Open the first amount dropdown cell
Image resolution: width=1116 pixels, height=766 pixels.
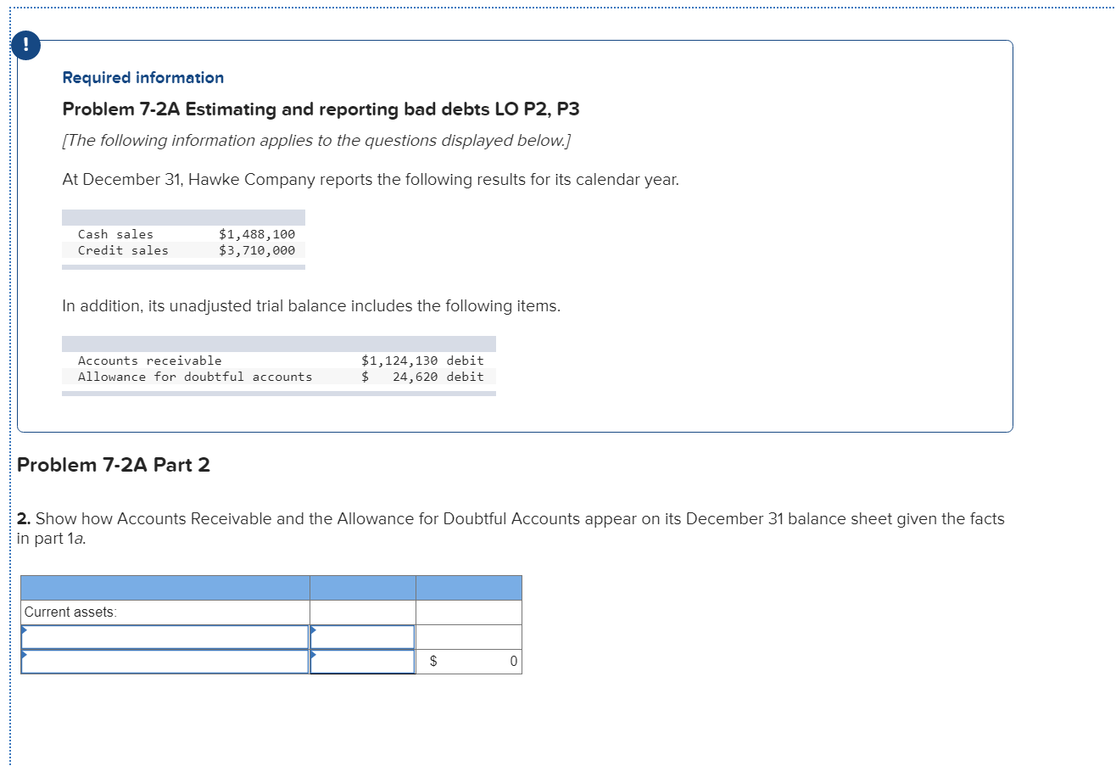pos(362,635)
